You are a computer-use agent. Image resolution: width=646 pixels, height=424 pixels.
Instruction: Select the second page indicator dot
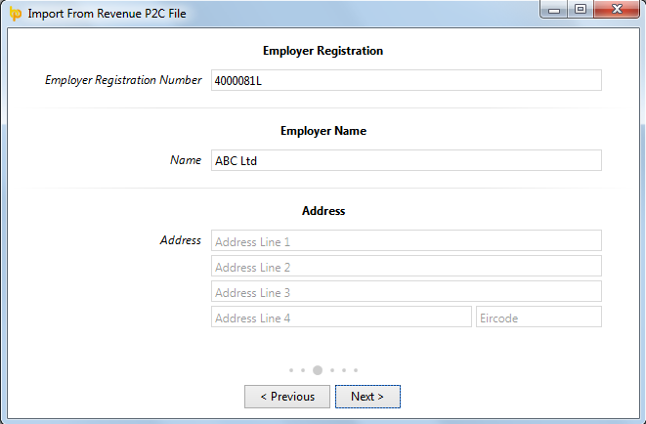point(303,370)
